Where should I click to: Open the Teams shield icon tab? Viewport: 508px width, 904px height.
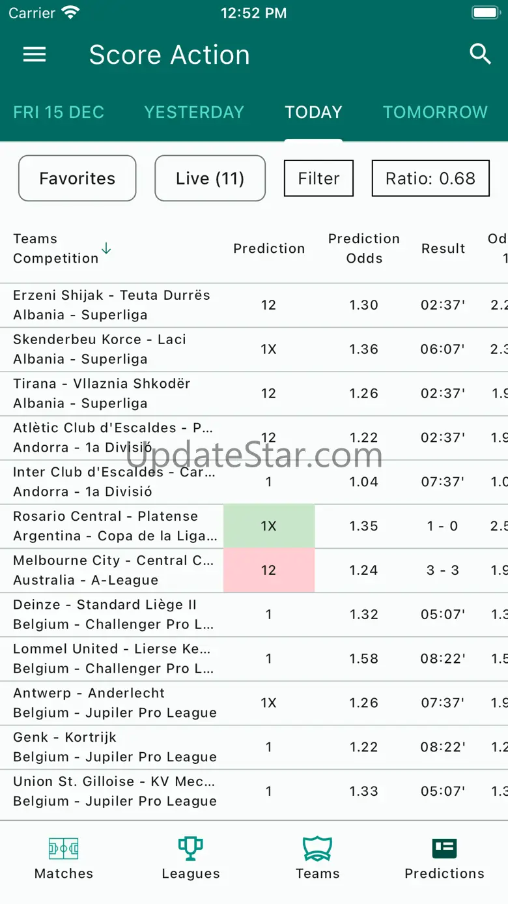click(318, 859)
